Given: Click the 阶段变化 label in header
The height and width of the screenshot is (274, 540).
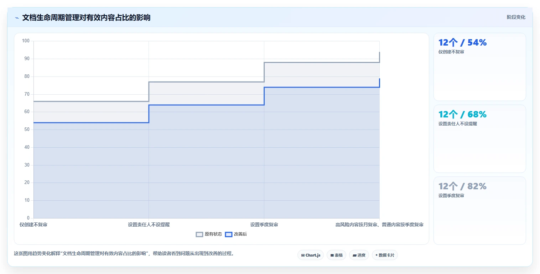Looking at the screenshot, I should tap(516, 17).
